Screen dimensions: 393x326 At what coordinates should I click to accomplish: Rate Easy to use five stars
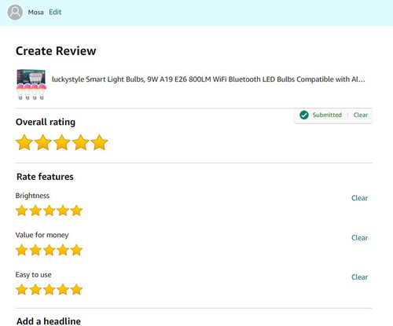pos(76,290)
